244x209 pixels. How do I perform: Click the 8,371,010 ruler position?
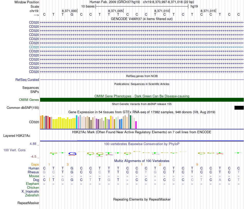click(x=162, y=11)
